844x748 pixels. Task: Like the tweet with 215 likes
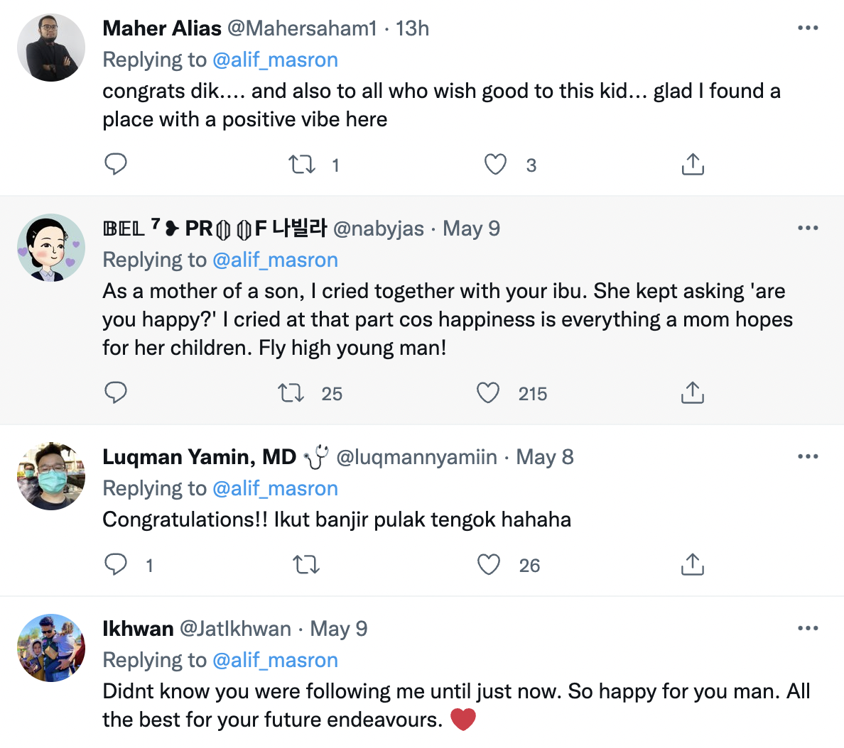[x=488, y=393]
